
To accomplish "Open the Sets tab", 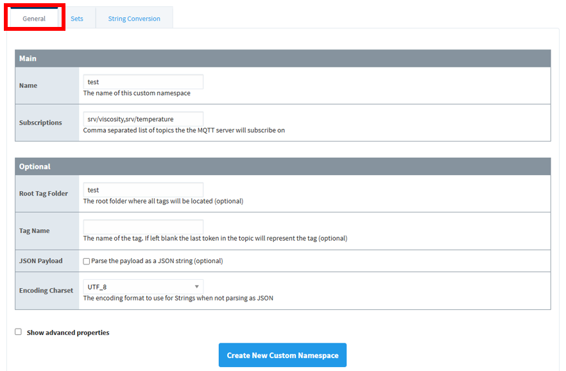I will point(77,19).
